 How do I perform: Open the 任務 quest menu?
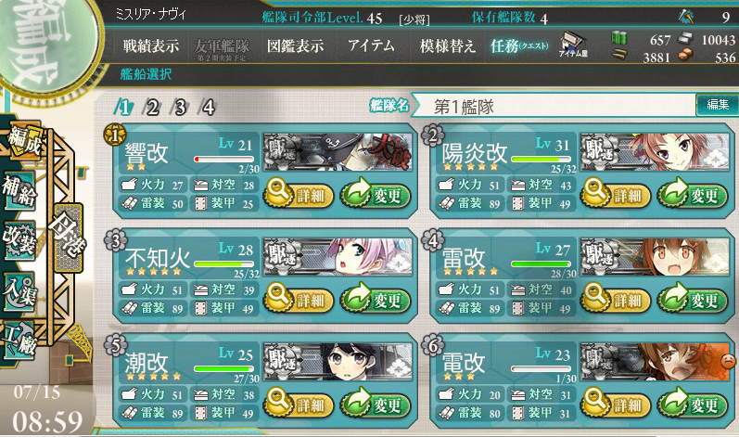coord(519,45)
